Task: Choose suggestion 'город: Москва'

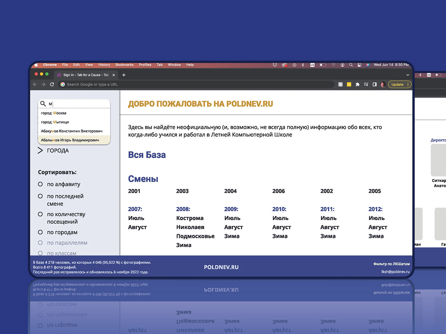Action: 74,113
